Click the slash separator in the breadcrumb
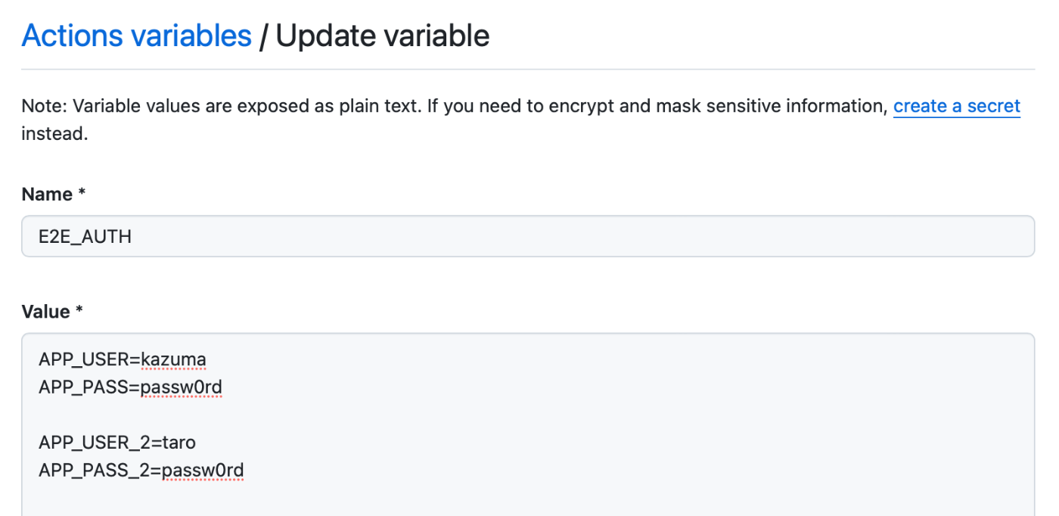 [x=263, y=36]
